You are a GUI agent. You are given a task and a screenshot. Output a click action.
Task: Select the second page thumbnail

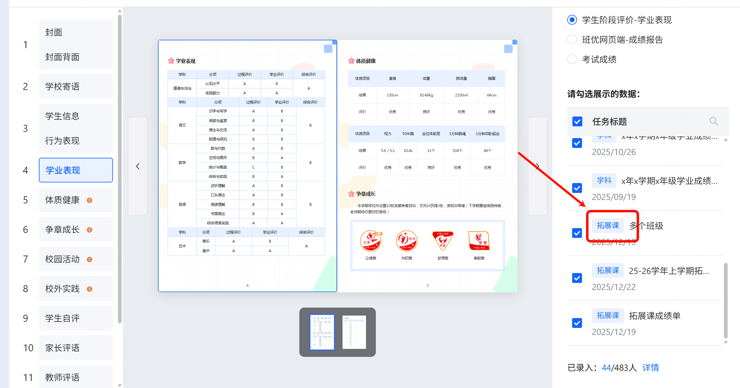point(354,332)
